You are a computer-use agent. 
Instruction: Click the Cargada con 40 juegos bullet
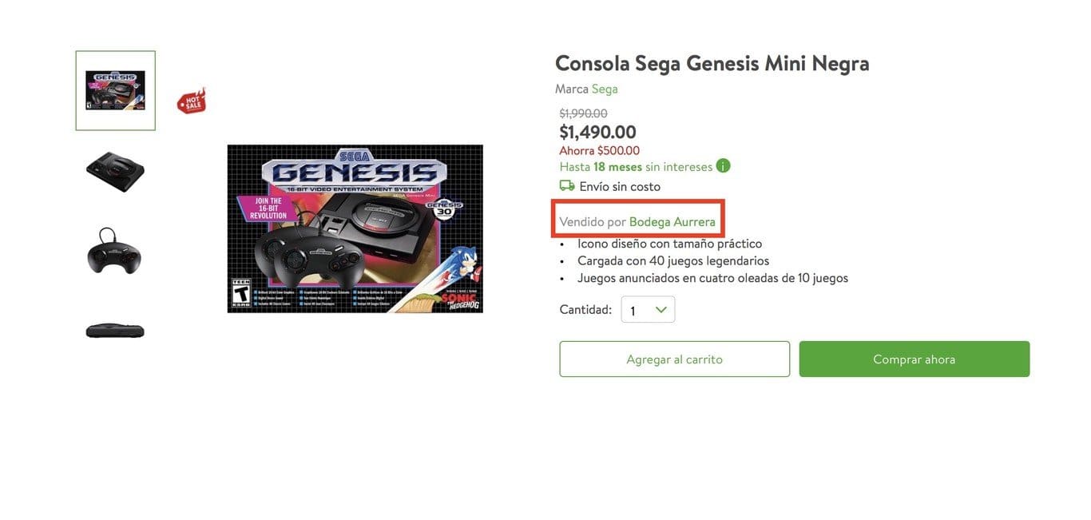point(673,260)
